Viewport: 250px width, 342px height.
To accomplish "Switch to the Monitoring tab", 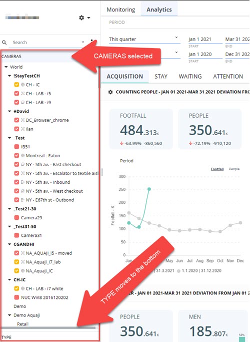I will click(121, 10).
